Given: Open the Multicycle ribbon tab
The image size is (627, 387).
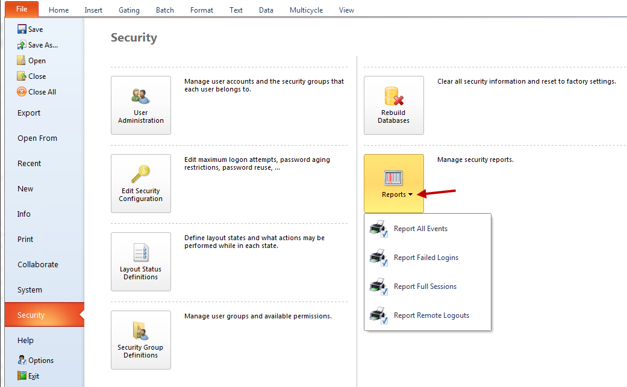Looking at the screenshot, I should (x=306, y=10).
